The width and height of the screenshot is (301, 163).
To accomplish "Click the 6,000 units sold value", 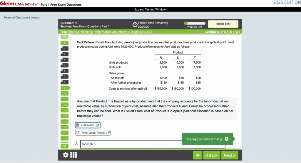I will point(180,67).
